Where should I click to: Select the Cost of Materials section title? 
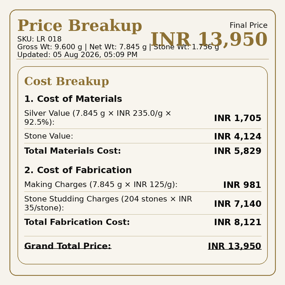(x=73, y=99)
